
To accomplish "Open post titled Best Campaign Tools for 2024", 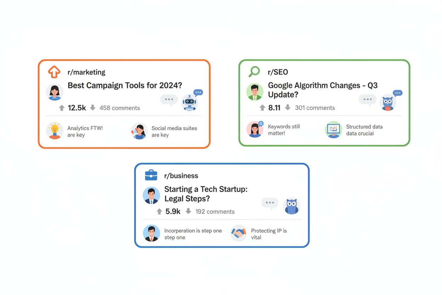I will tap(125, 85).
